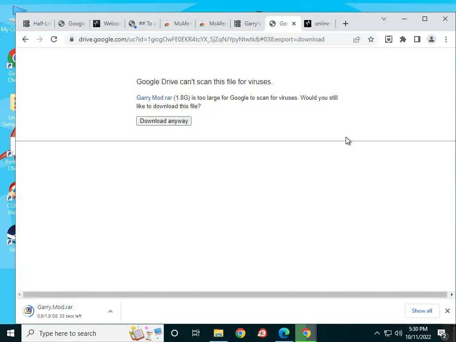View site information via the lock icon

tap(72, 39)
